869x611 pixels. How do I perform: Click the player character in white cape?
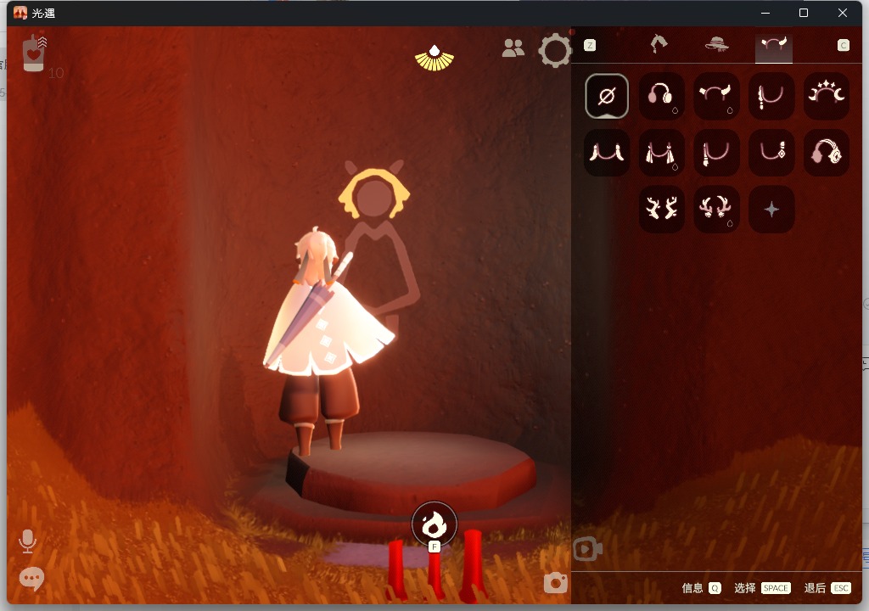click(326, 339)
